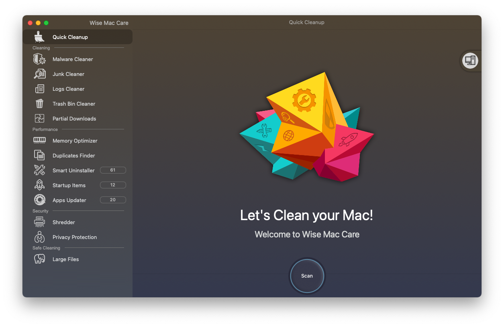Click the Memory Optimizer RAM icon
504x327 pixels.
click(x=39, y=140)
